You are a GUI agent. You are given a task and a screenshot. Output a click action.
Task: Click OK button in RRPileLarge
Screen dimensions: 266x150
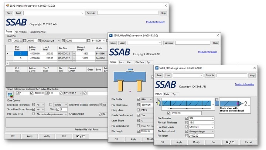(162, 142)
